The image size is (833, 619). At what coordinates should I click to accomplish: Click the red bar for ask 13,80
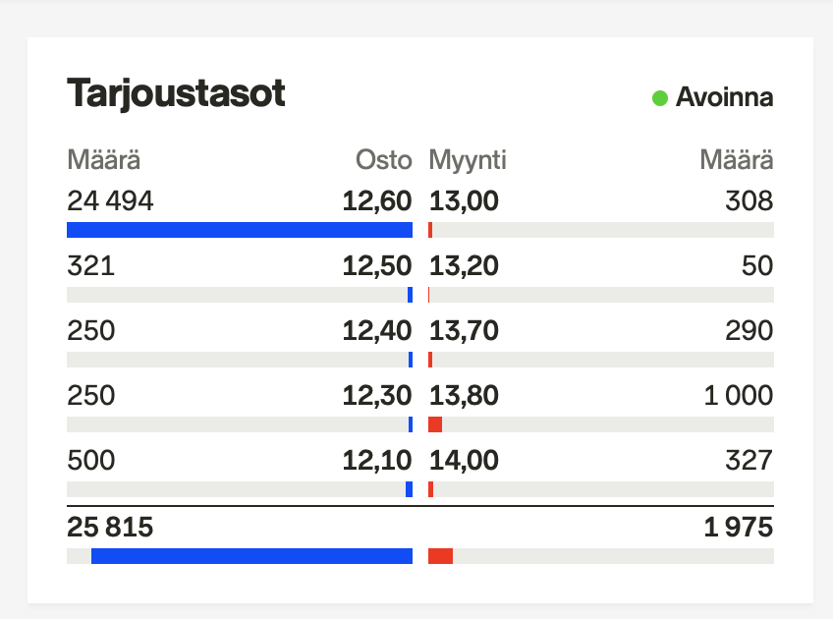(x=435, y=424)
